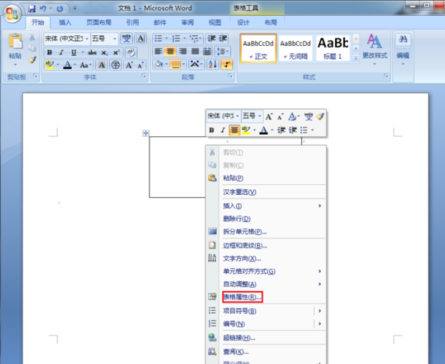
Task: Open the 布局 table tools tab
Action: pos(271,22)
